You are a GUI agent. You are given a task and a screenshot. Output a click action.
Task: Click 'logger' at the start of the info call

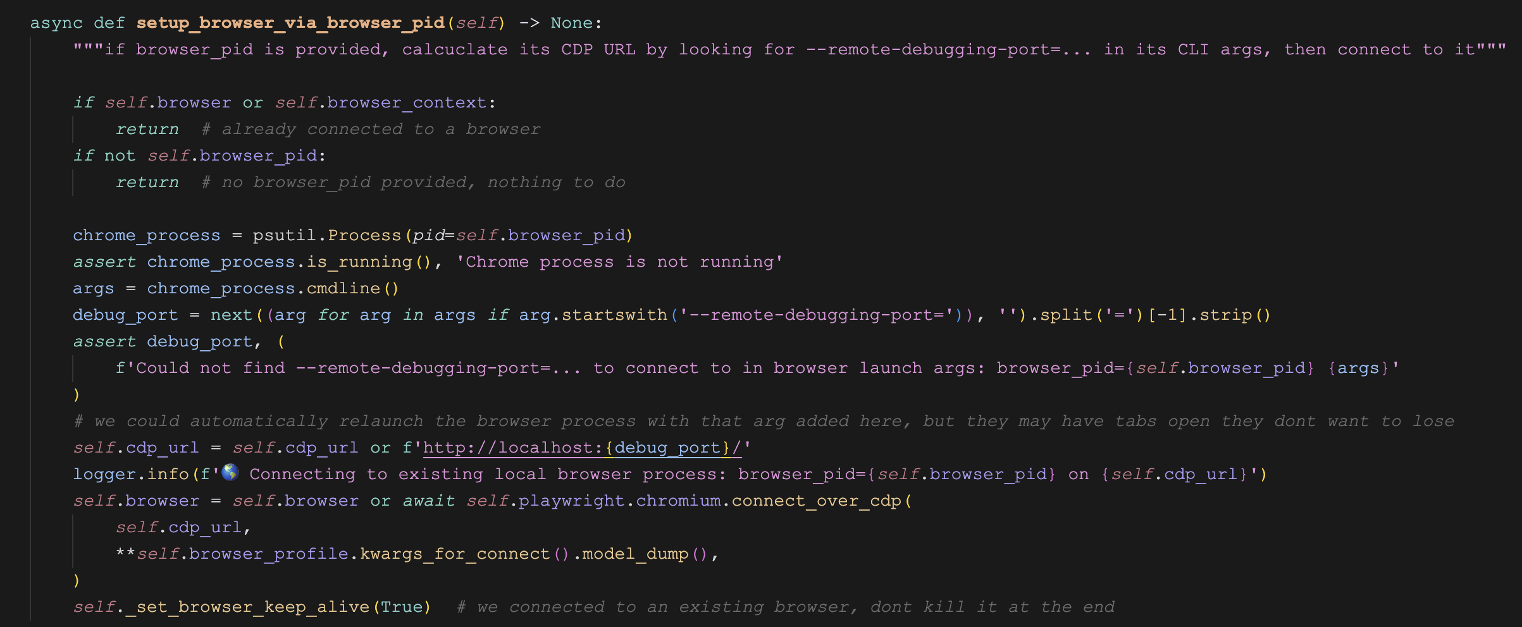(x=104, y=474)
